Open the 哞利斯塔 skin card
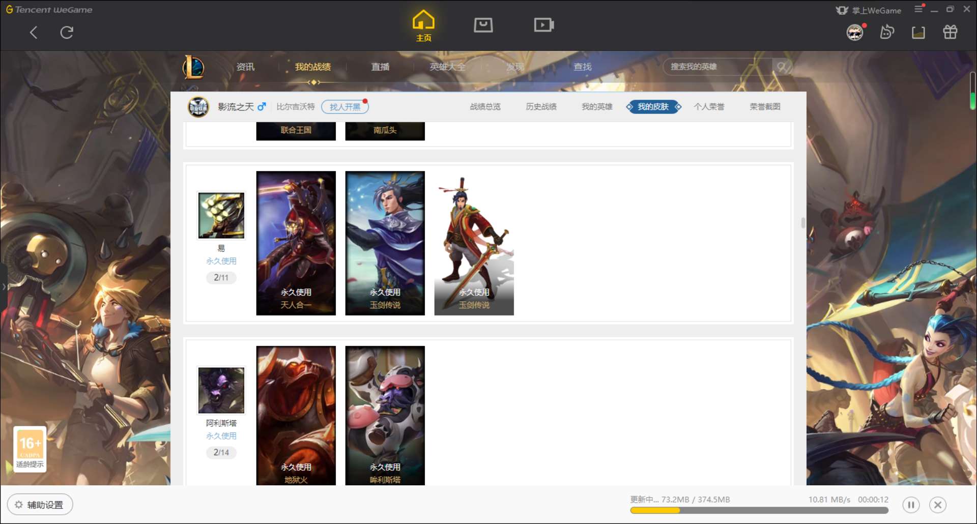 click(385, 416)
